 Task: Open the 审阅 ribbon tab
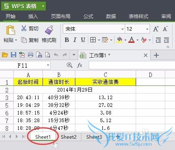pyautogui.click(x=166, y=17)
